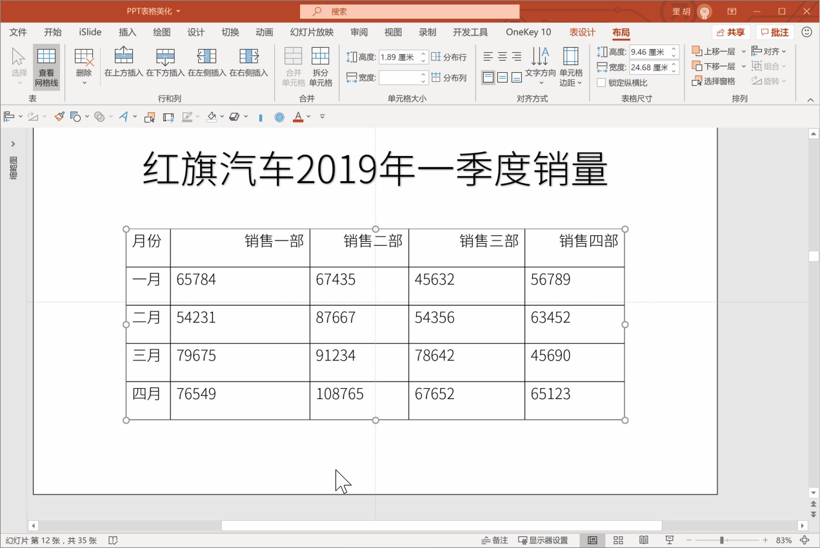The image size is (820, 548).
Task: Click the spell check icon in status bar
Action: (113, 540)
